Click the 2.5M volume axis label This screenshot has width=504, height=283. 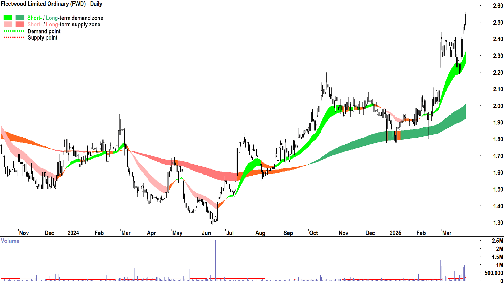coord(497,241)
